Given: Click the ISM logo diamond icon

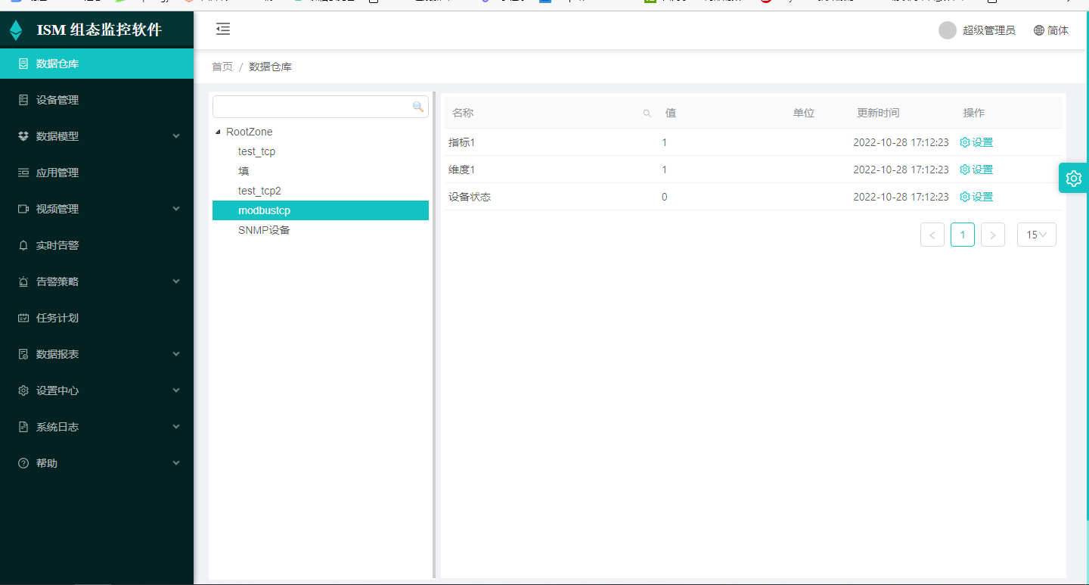Looking at the screenshot, I should pos(16,30).
